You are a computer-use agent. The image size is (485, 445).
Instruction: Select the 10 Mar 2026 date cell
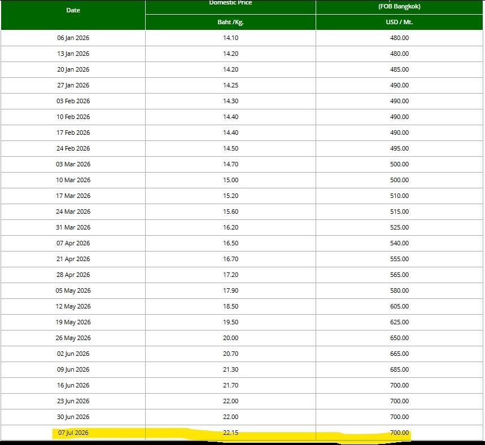[x=73, y=180]
